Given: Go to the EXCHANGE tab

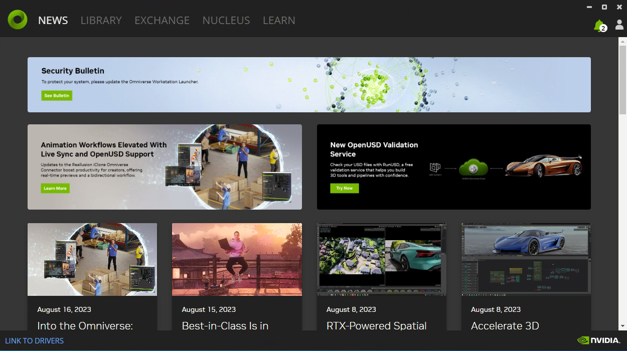Looking at the screenshot, I should 162,21.
